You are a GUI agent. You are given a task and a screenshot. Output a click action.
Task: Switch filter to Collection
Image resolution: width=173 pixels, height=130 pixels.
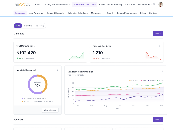[x=28, y=26]
